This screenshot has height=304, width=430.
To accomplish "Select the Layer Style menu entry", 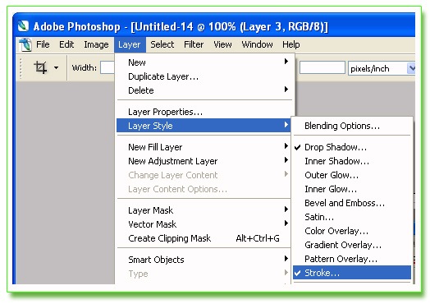I will [x=204, y=126].
